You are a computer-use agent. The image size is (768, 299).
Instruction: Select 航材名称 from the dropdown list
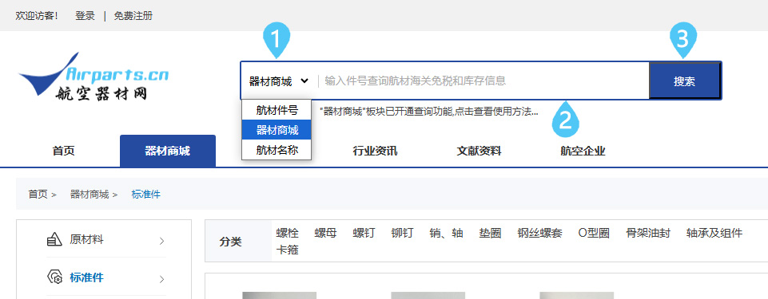[x=277, y=150]
